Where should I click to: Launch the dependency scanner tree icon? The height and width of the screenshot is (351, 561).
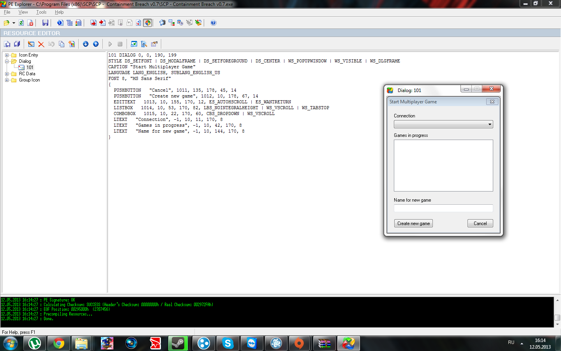click(171, 23)
